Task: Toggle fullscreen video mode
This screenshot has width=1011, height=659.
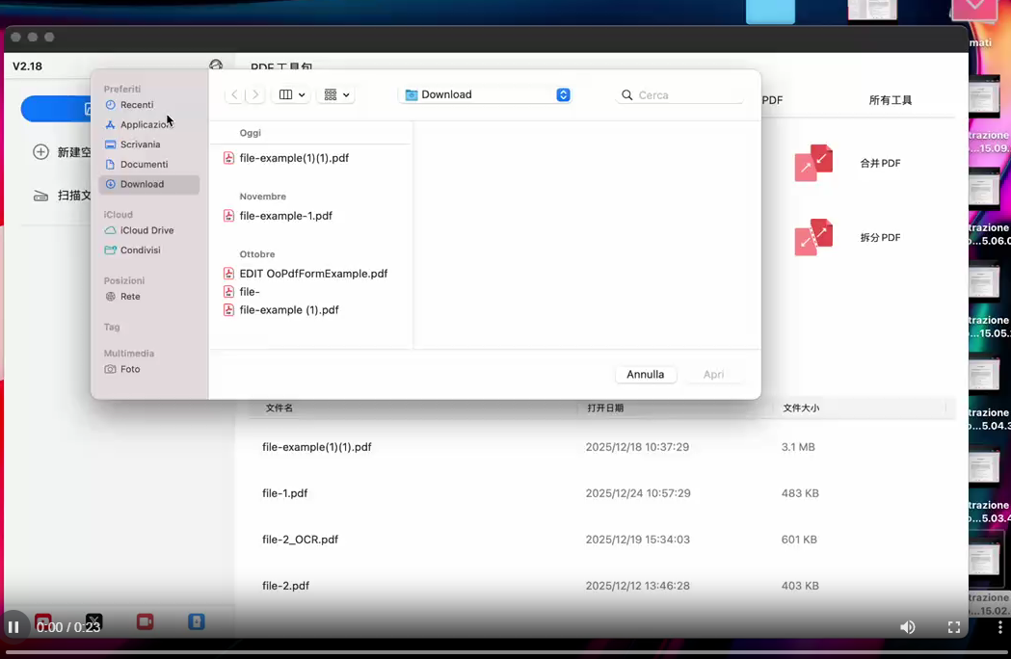Action: [x=953, y=627]
